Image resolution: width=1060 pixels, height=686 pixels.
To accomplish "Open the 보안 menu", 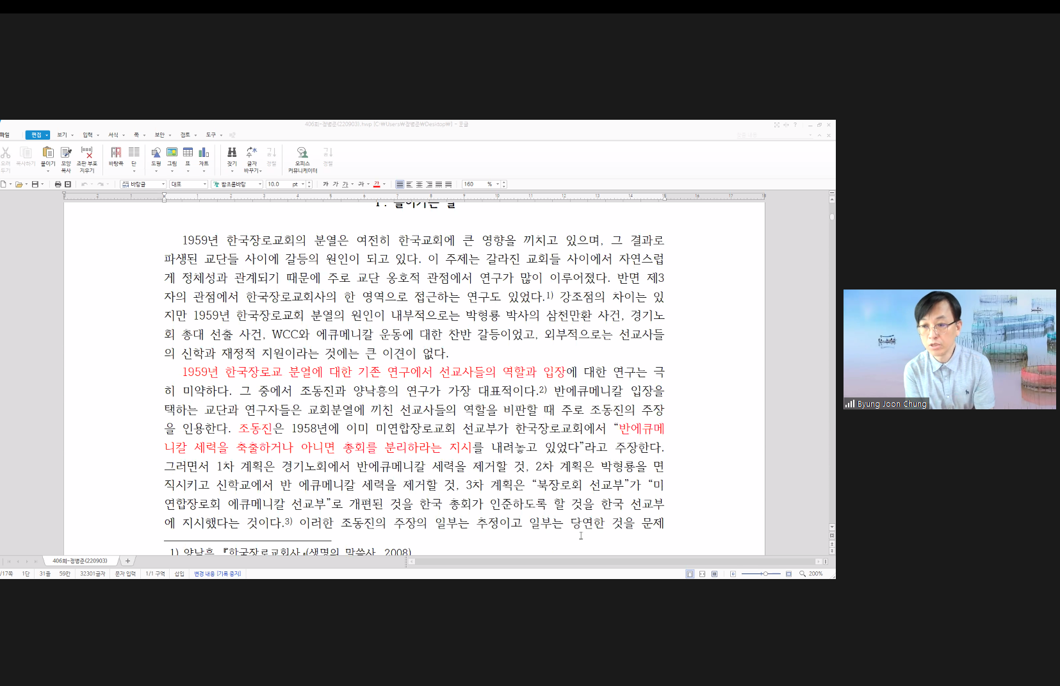I will coord(159,135).
